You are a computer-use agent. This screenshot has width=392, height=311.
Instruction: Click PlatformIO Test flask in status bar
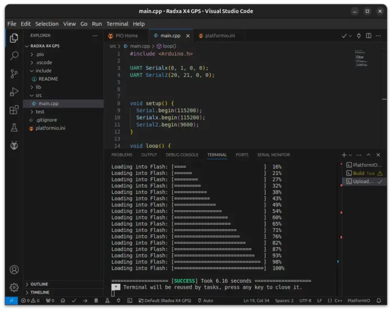tap(107, 301)
